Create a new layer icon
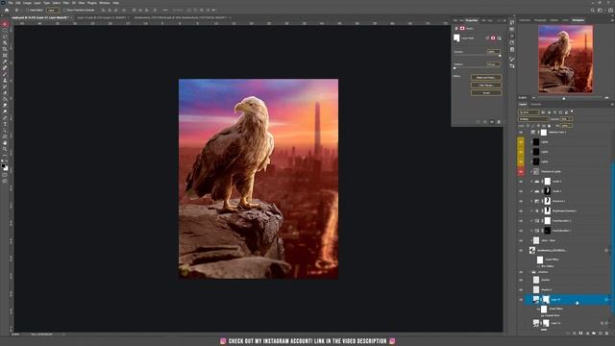Screen dimensions: 615x346 click(601, 334)
